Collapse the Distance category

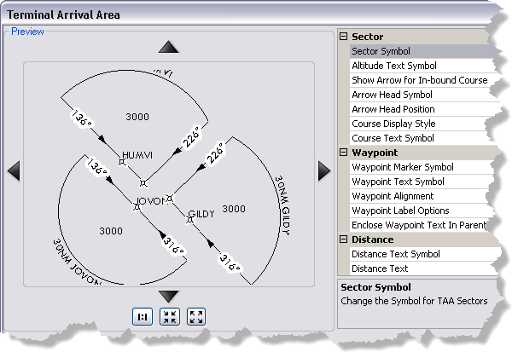click(344, 239)
